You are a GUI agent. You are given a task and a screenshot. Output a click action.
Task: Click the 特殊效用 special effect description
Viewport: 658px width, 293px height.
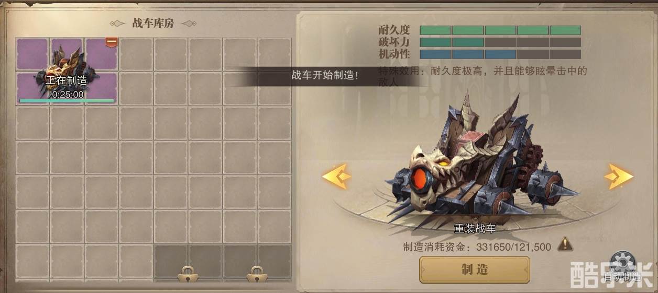[x=482, y=76]
